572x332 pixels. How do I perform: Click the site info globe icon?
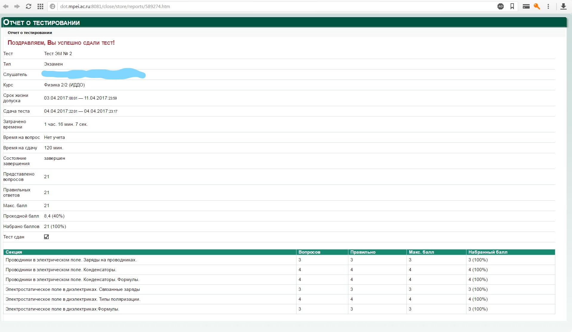tap(53, 6)
